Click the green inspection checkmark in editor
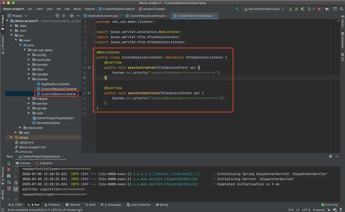 point(338,21)
